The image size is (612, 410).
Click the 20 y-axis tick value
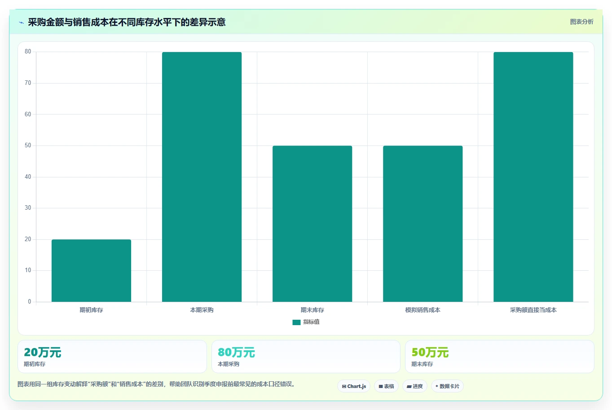[x=28, y=239]
